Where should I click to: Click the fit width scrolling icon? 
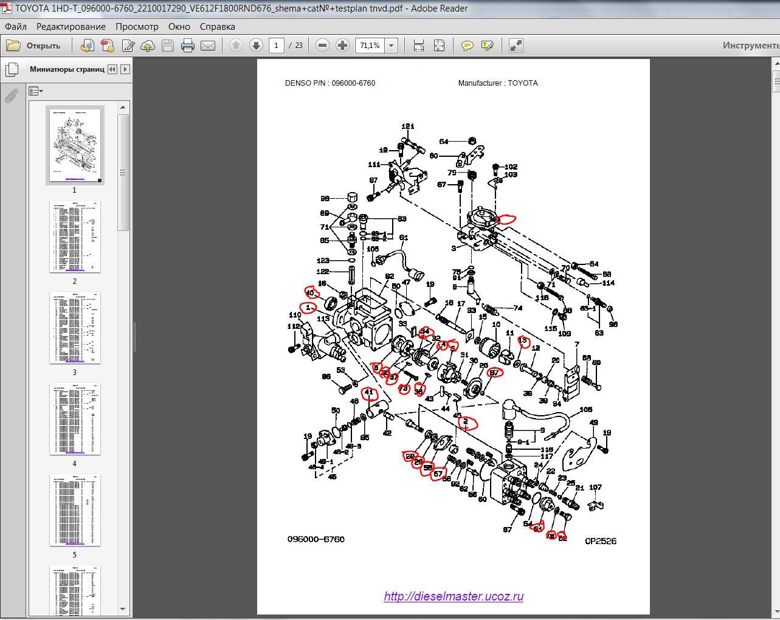pyautogui.click(x=419, y=46)
